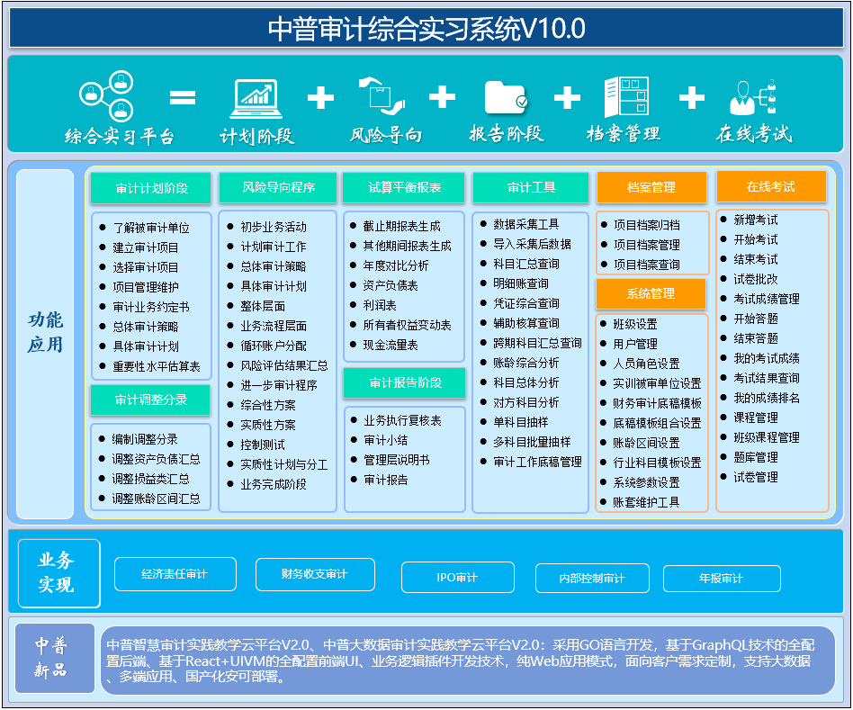Select 人员角色设置
Screen dimensions: 853x710
pos(646,364)
